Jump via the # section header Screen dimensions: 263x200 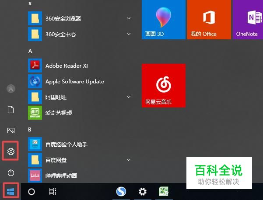click(30, 3)
